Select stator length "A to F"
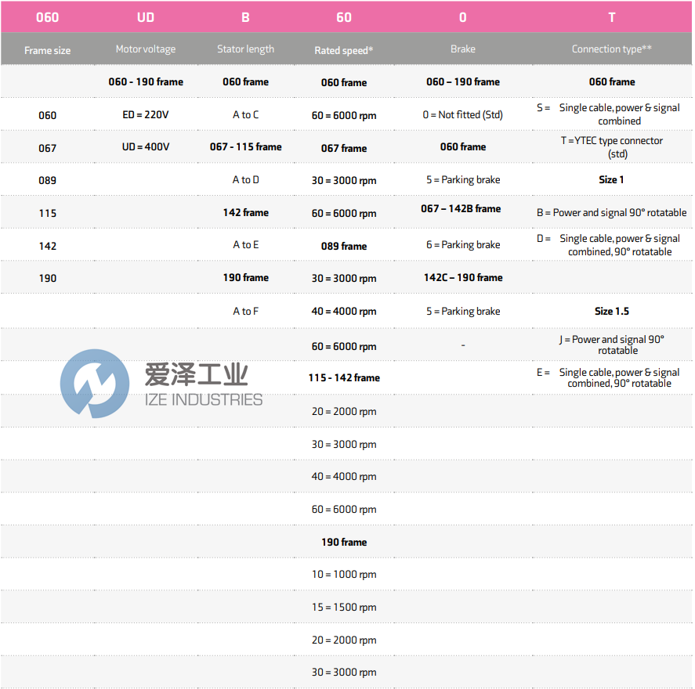695x689 pixels. [x=245, y=311]
